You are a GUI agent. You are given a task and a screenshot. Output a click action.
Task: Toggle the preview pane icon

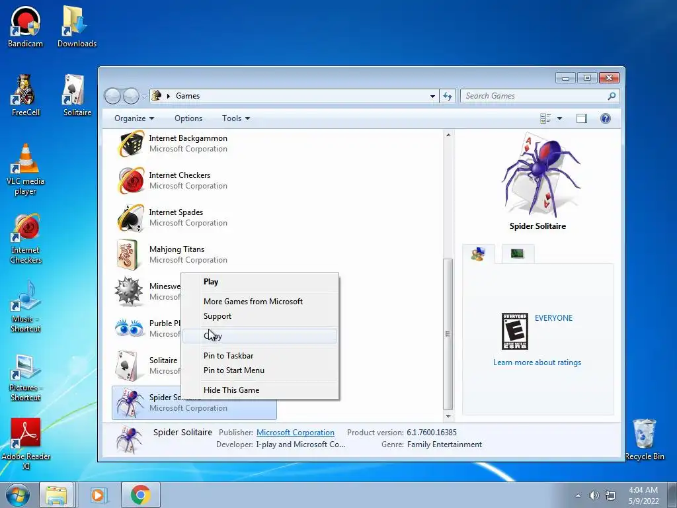pos(582,118)
